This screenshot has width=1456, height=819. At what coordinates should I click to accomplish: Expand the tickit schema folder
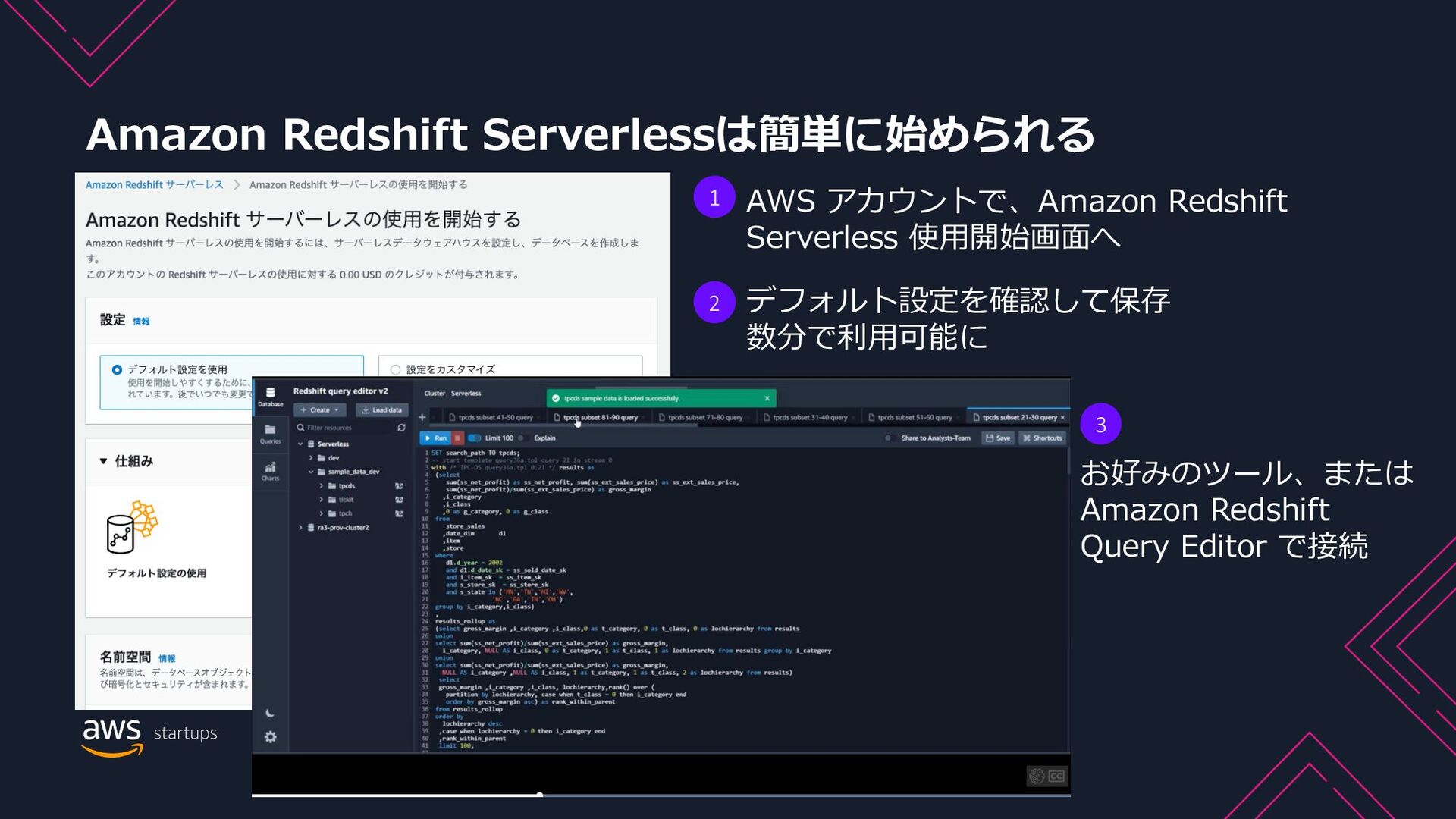pos(322,500)
